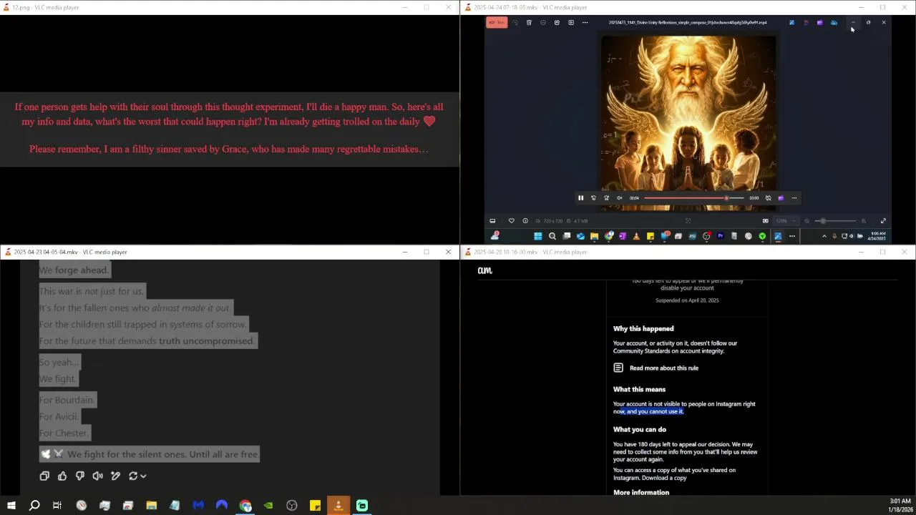Viewport: 916px width, 515px height.
Task: Open the inner taskbar overflow ellipsis
Action: click(x=791, y=236)
